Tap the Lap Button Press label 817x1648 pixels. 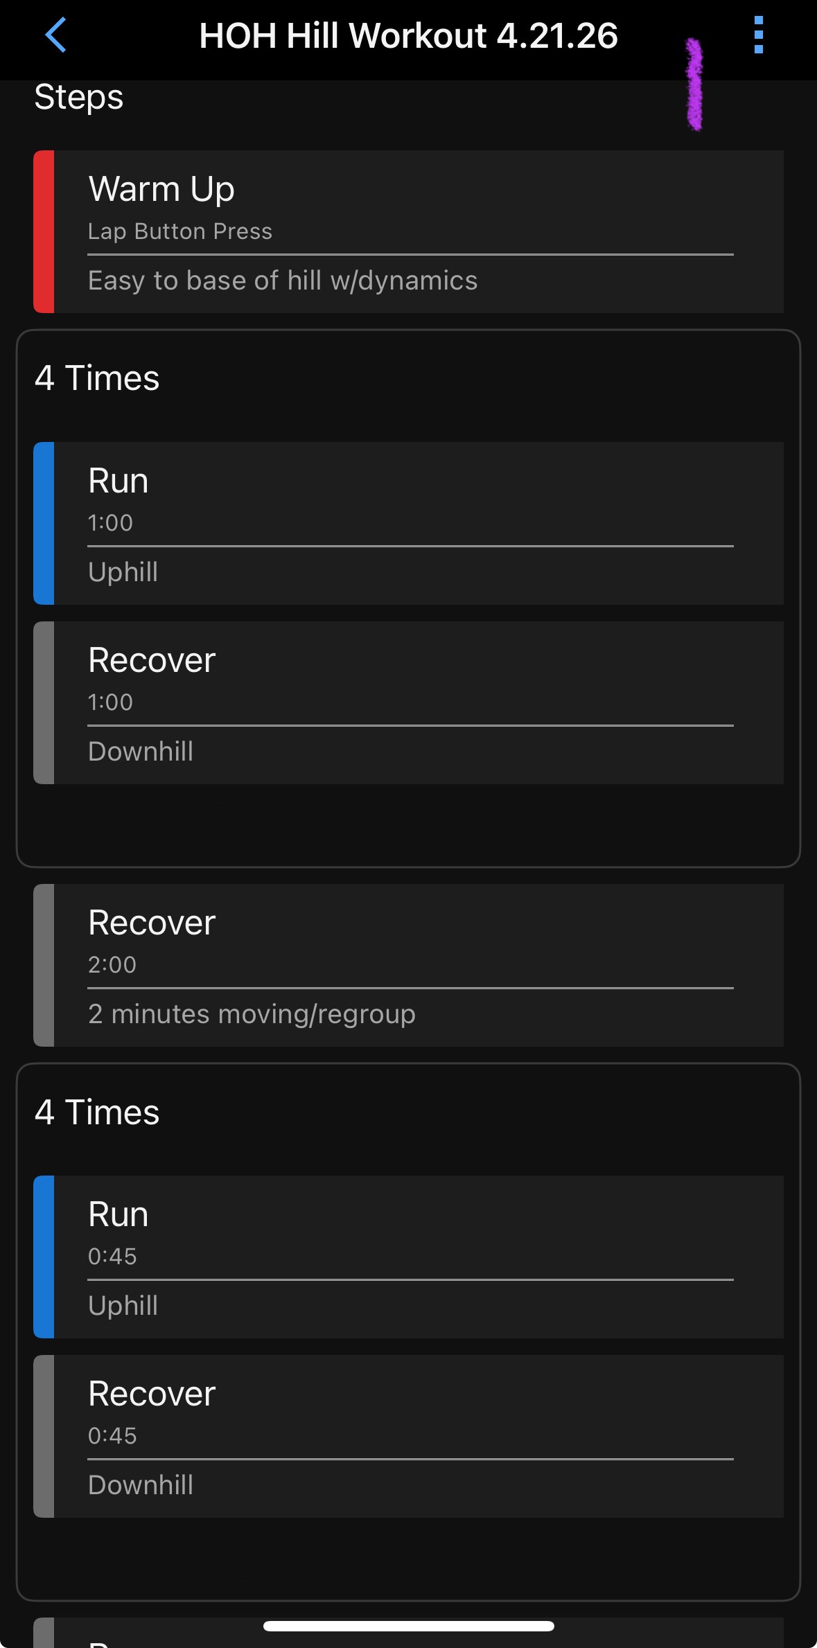coord(180,231)
